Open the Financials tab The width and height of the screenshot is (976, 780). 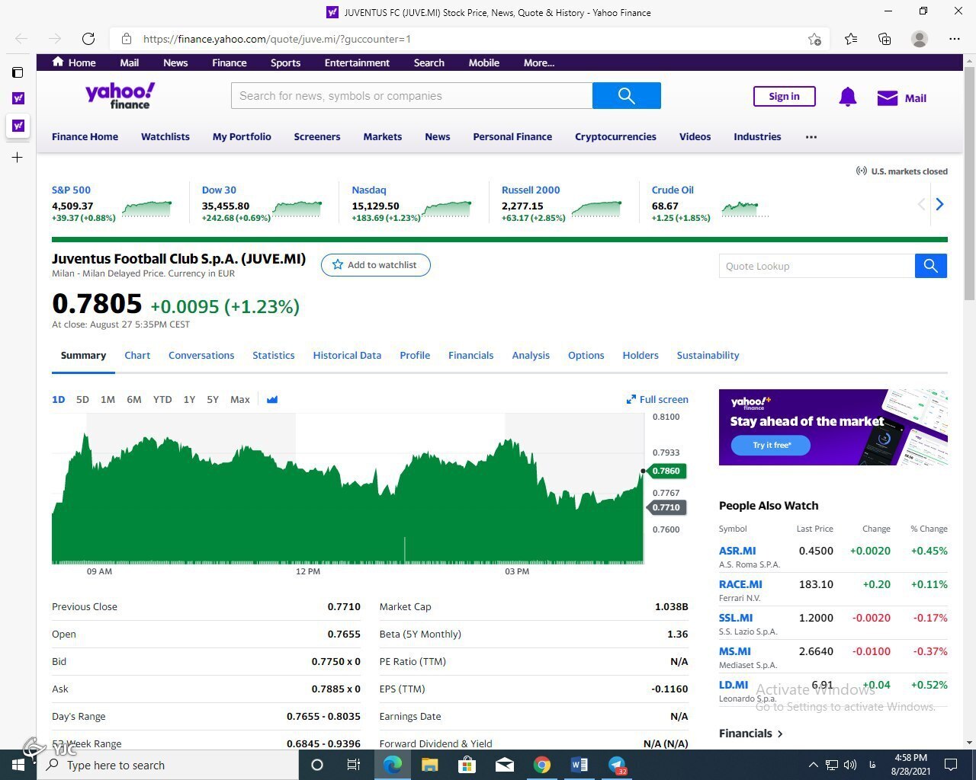pos(470,355)
